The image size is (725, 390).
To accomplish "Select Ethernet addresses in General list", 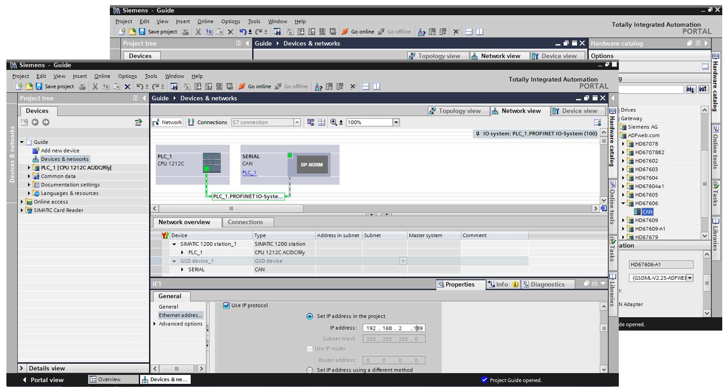I will (x=180, y=315).
